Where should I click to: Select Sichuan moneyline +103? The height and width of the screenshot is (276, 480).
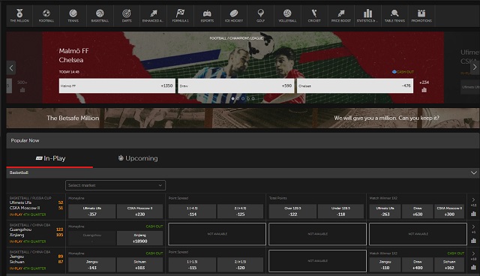coord(140,265)
